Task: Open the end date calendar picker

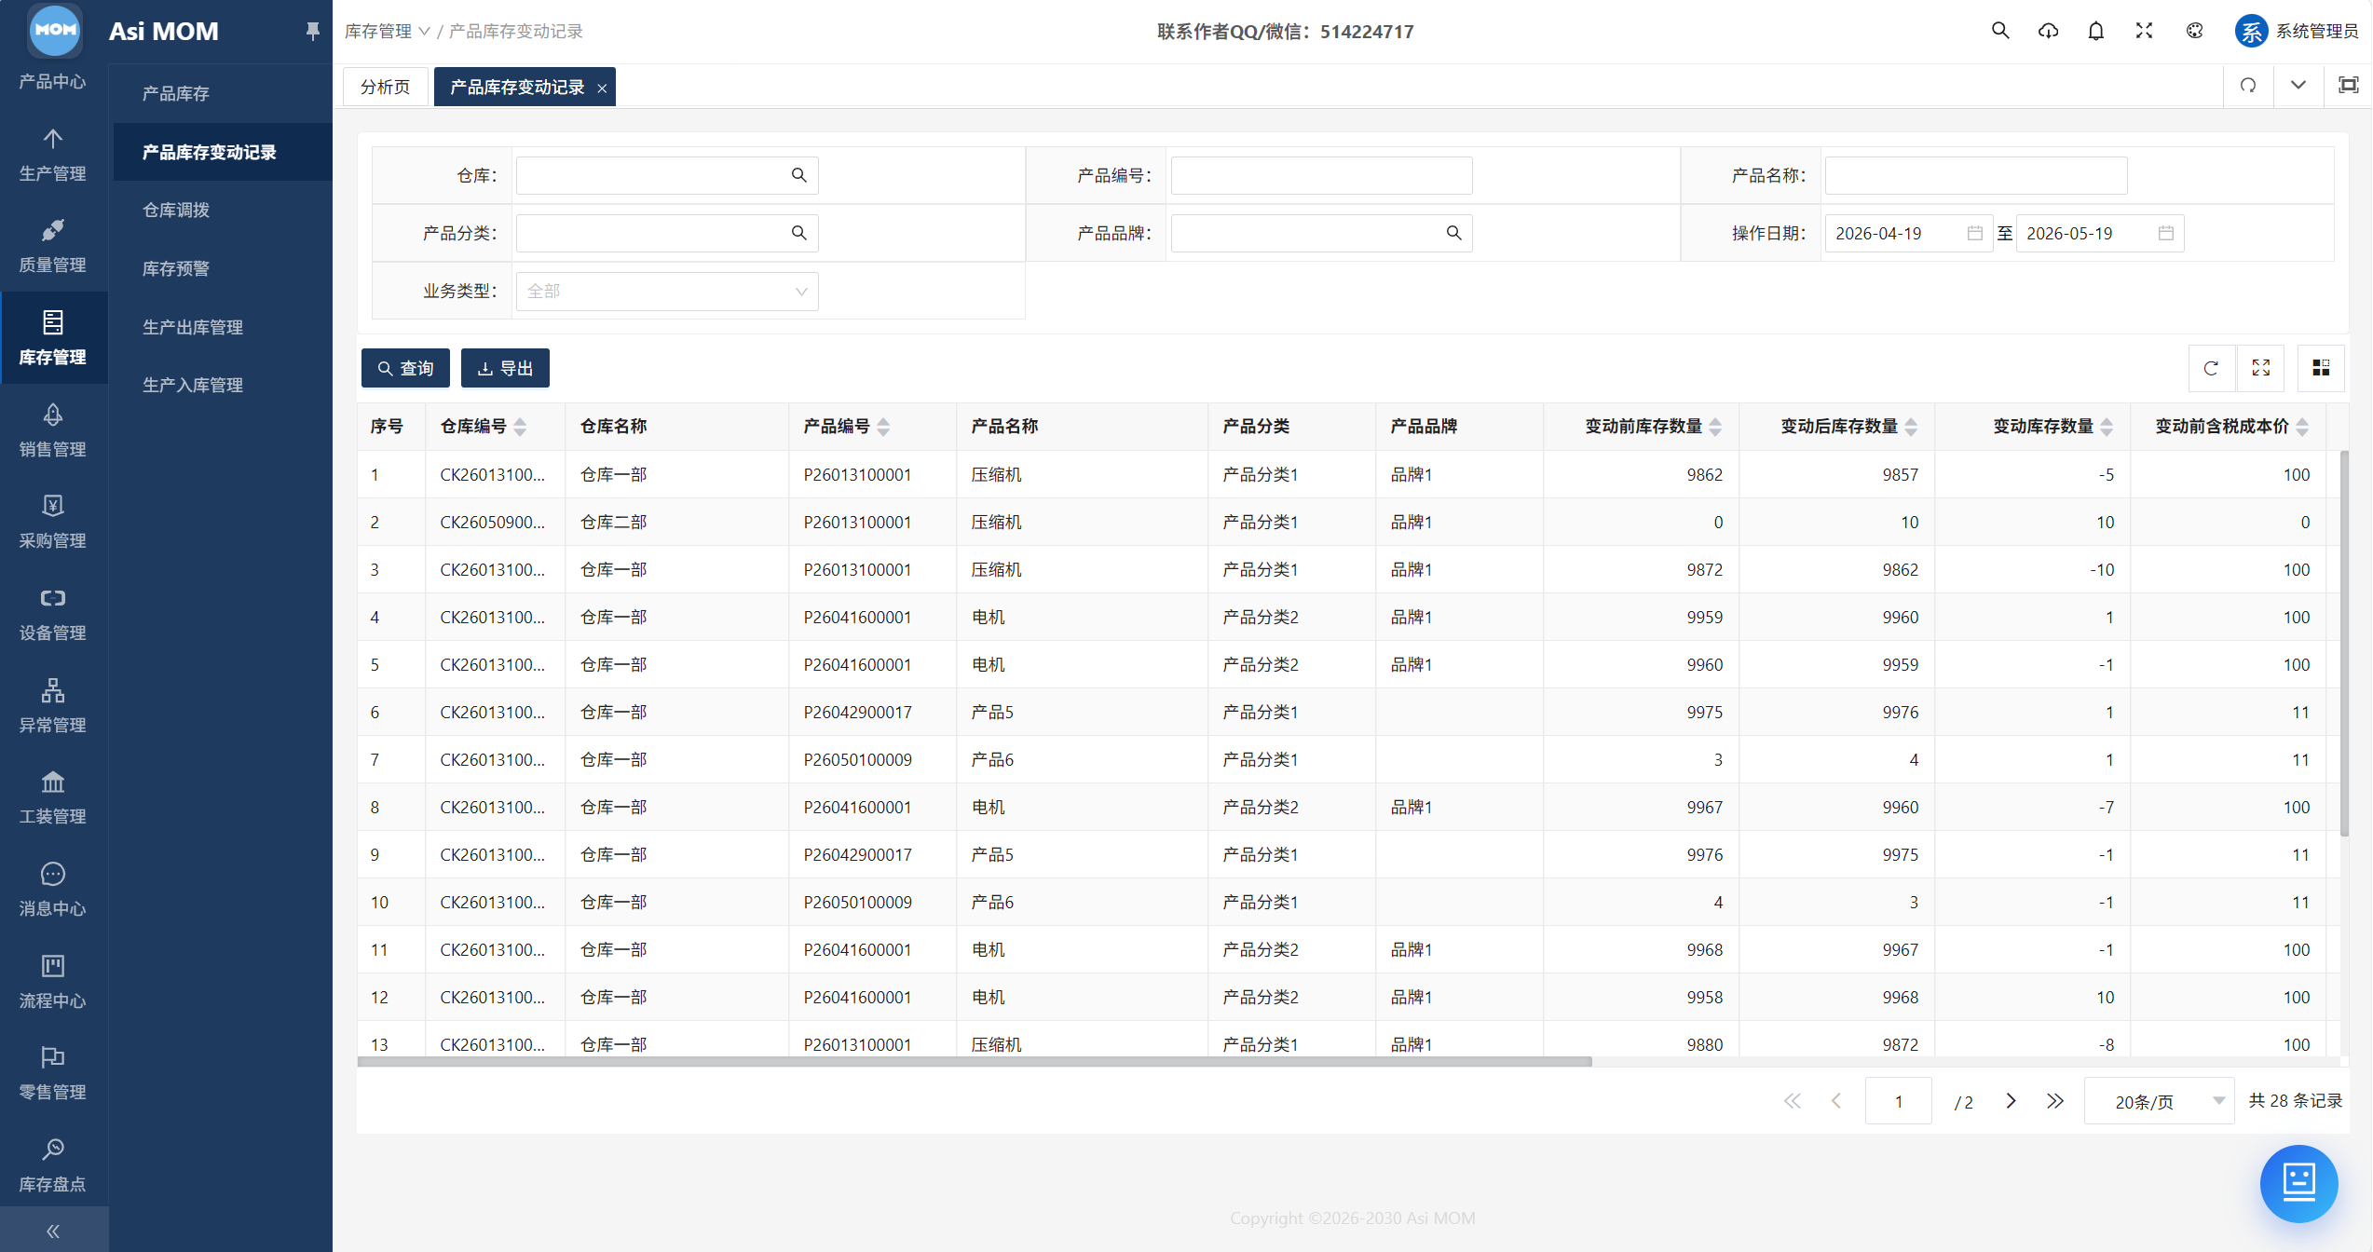Action: tap(2165, 233)
